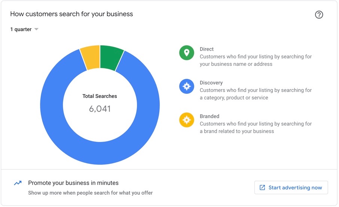Click the Branded legend label
Viewport: 339px width, 207px height.
209,116
